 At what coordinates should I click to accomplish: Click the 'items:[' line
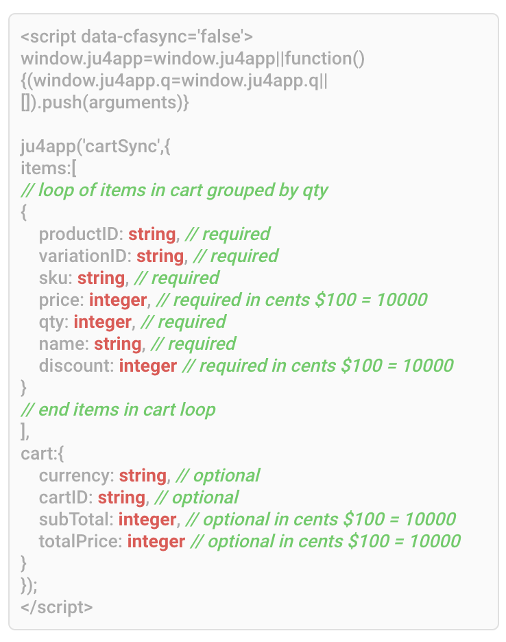49,168
